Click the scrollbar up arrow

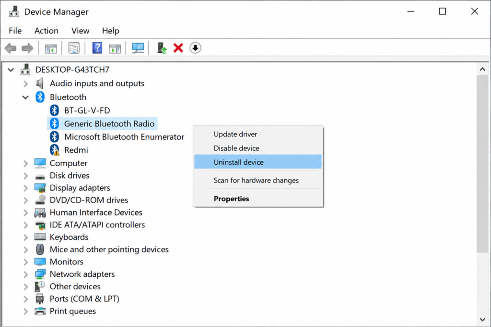click(482, 69)
